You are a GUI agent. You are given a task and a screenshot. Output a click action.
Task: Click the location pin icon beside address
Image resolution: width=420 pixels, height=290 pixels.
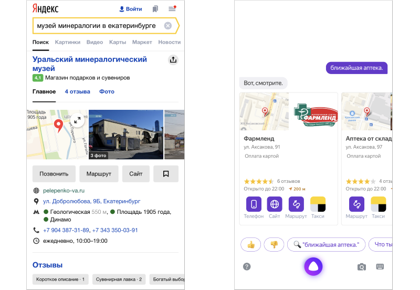(36, 201)
